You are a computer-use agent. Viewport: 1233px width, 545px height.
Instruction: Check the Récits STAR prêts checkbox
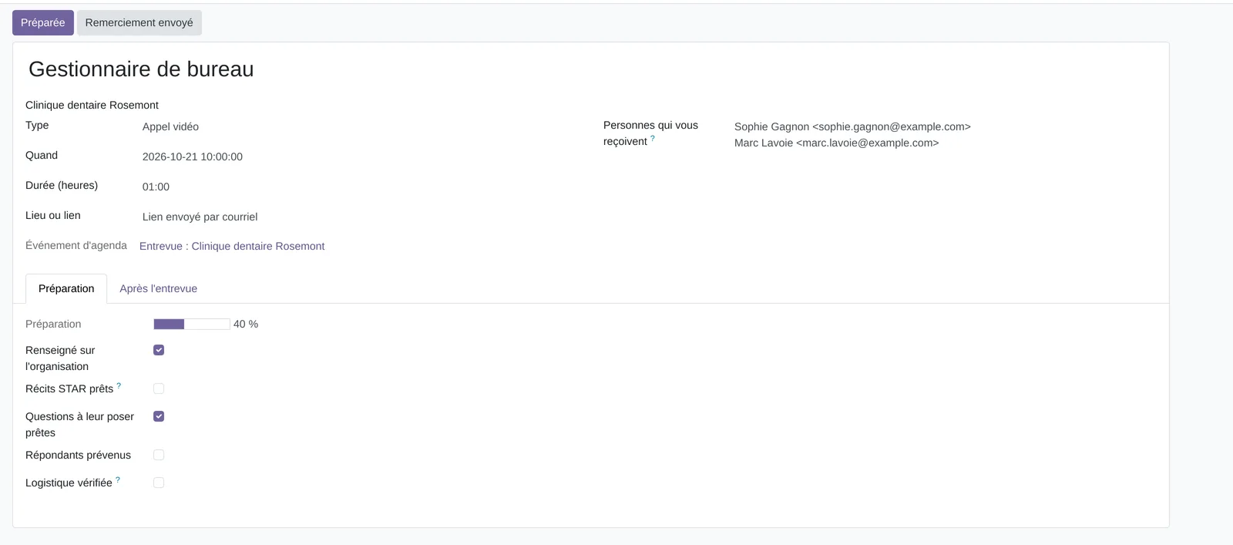(x=159, y=389)
